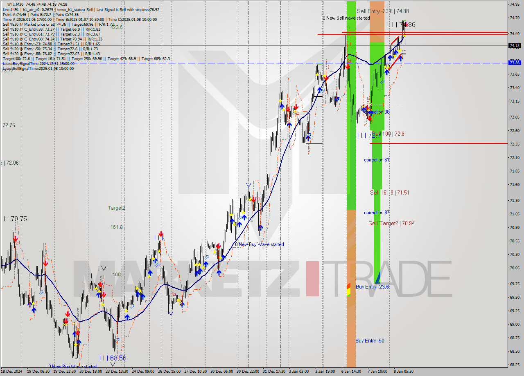This screenshot has width=524, height=376.
Task: Select the '8 Jan 05:30' time axis label
Action: tap(404, 372)
